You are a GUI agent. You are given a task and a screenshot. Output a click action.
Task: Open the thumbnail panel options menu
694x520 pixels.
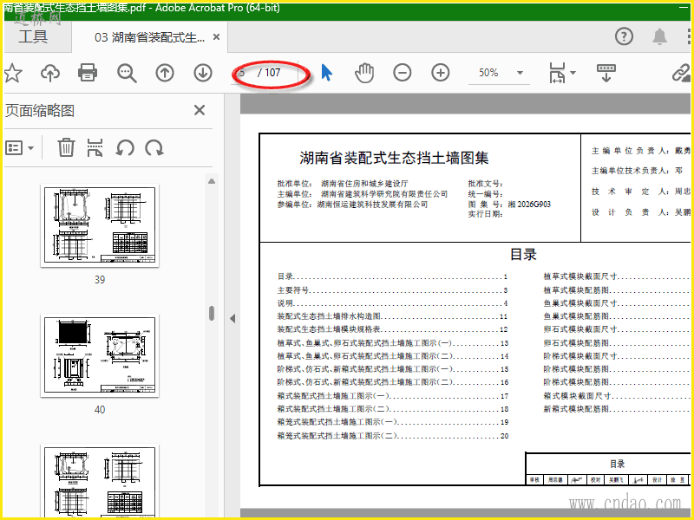[x=19, y=147]
